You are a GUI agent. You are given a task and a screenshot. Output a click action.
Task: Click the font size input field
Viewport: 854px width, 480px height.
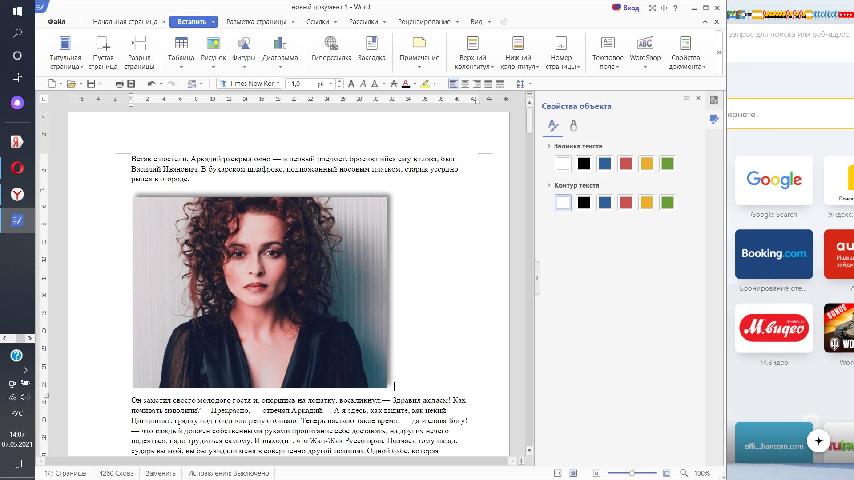tap(300, 84)
